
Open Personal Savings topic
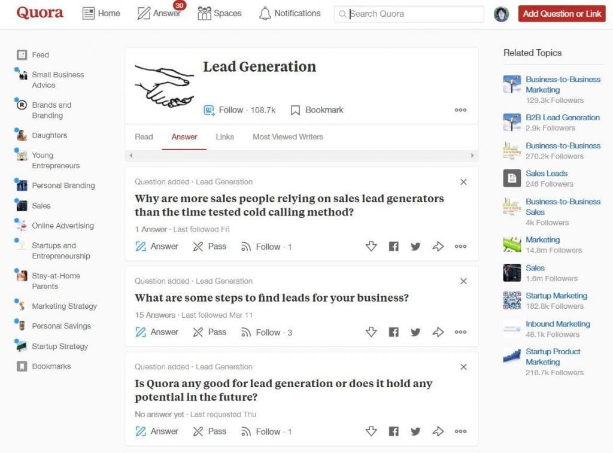coord(53,326)
